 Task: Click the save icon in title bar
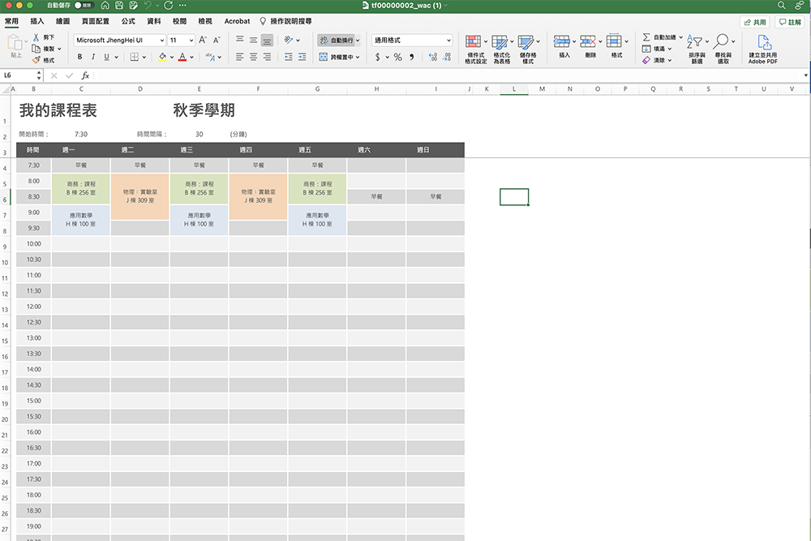pos(119,5)
